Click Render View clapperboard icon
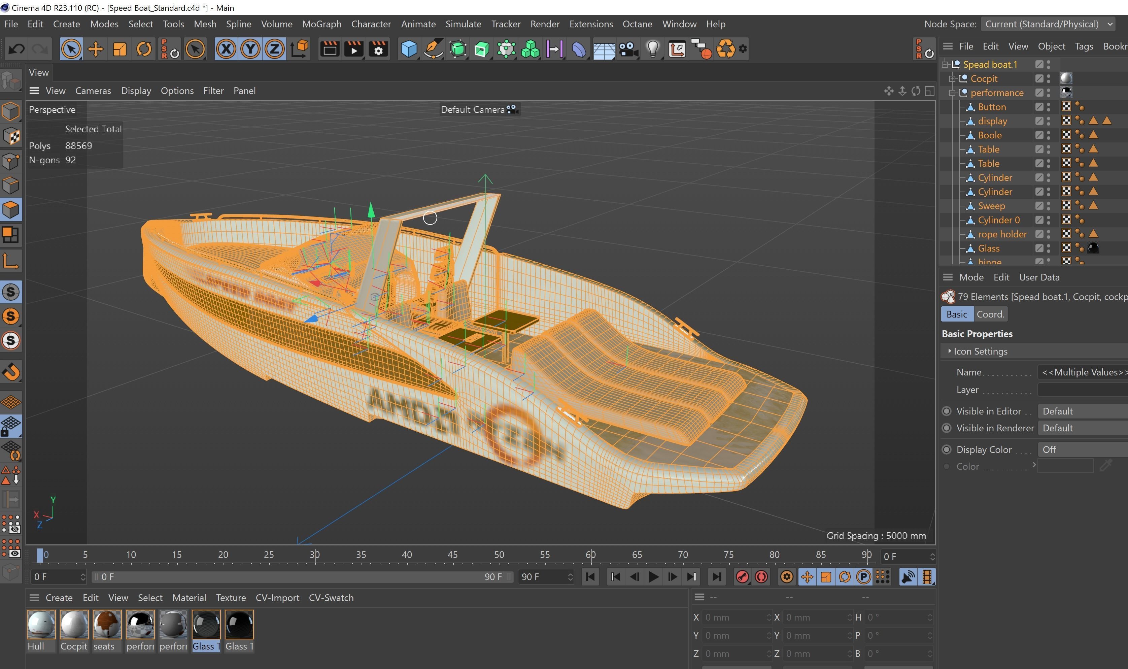Viewport: 1128px width, 669px height. pyautogui.click(x=330, y=49)
